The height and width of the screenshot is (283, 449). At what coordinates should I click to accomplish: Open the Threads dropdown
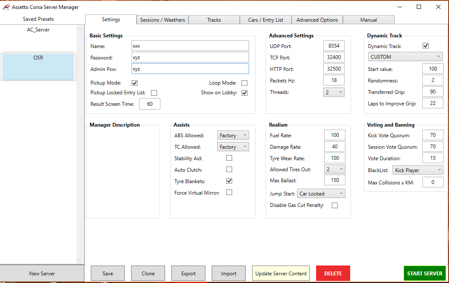click(x=334, y=92)
